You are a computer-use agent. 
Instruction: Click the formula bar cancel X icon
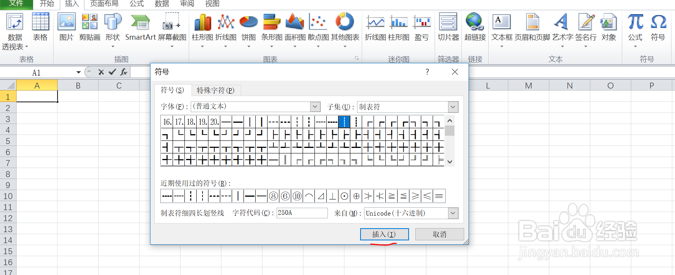point(101,72)
